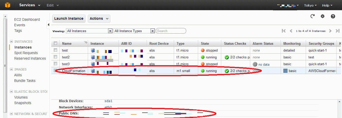
Task: Click red stopped state icon for test
Action: click(203, 50)
